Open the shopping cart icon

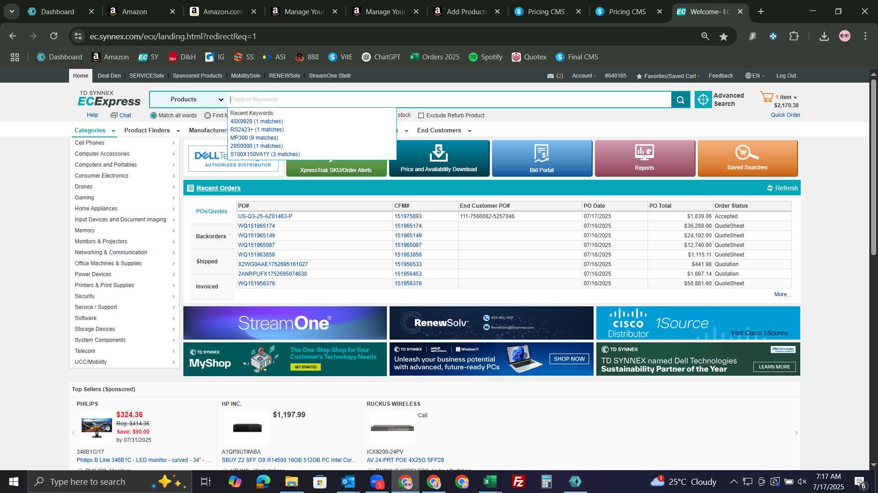tap(766, 97)
